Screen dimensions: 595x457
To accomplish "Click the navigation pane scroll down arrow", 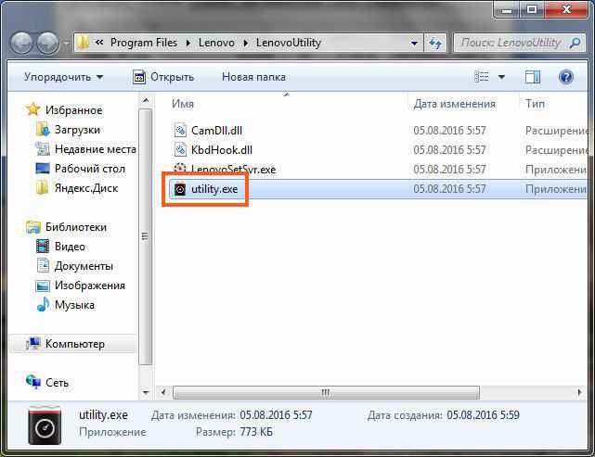I will [146, 393].
